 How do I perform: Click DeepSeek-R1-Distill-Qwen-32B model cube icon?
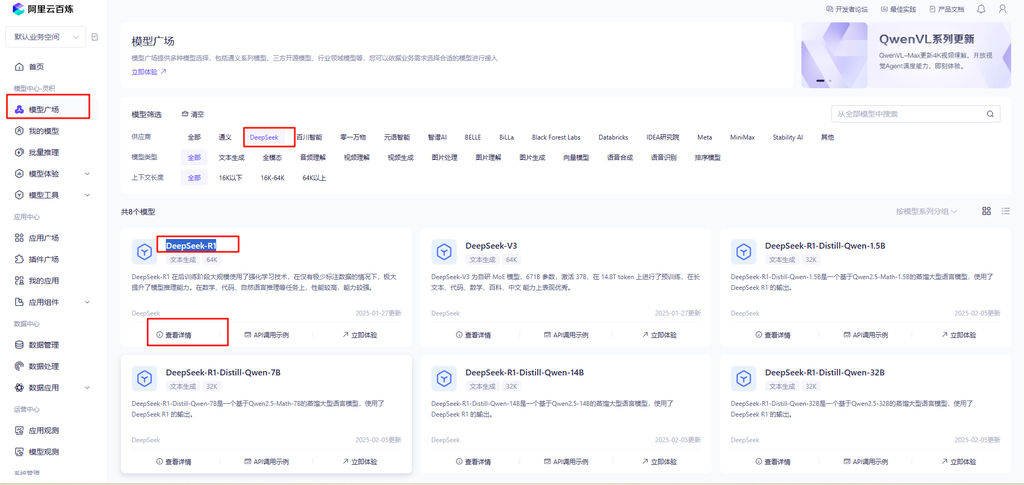pos(744,378)
